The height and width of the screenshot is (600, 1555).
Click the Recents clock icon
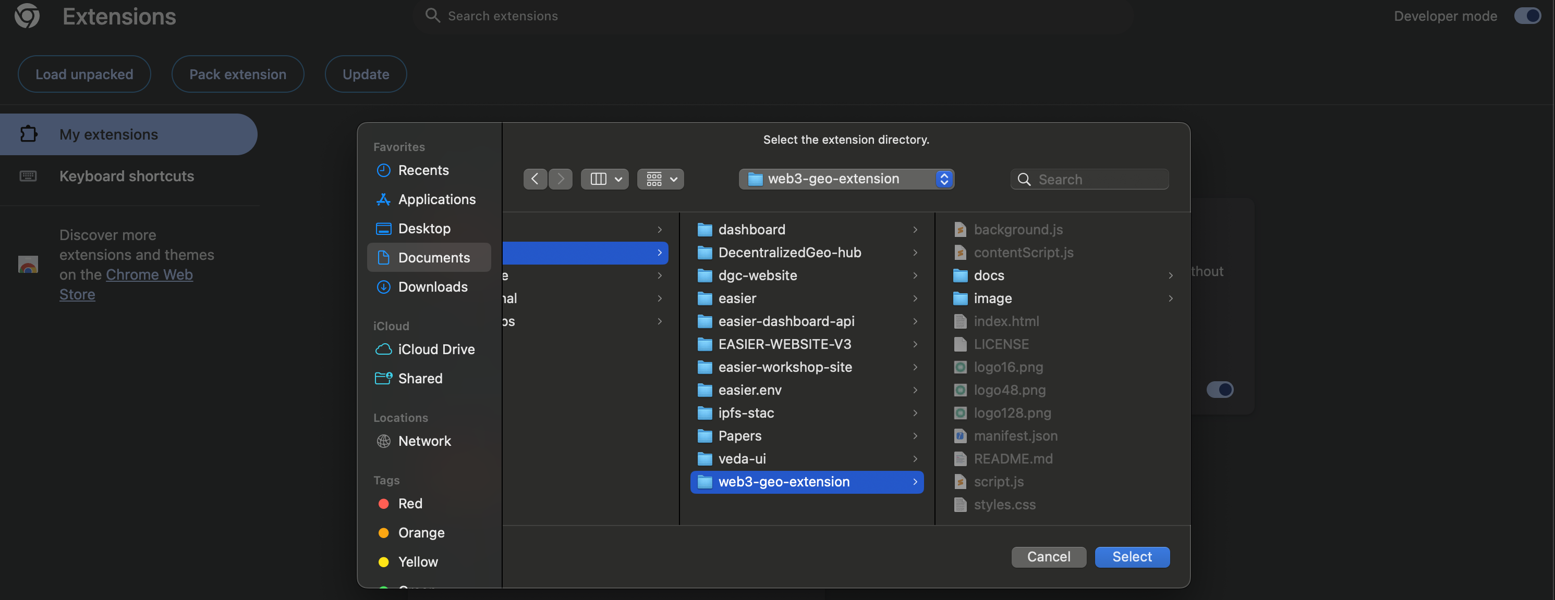point(383,170)
